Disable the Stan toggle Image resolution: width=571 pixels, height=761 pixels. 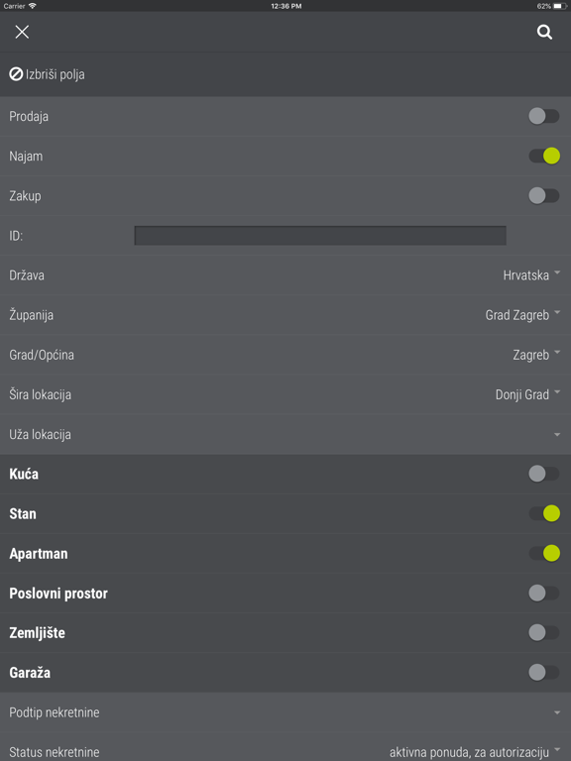(x=544, y=513)
